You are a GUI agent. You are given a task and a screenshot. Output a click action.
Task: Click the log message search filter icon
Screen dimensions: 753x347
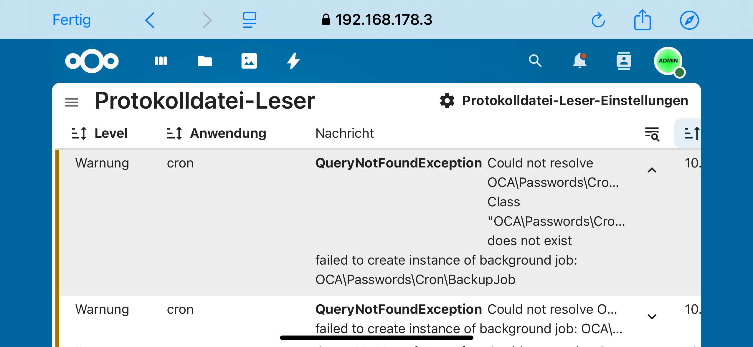(x=652, y=134)
